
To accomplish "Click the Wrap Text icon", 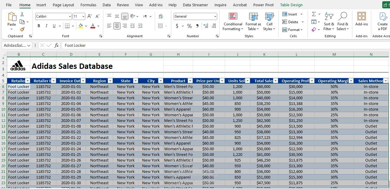I will tap(161, 16).
